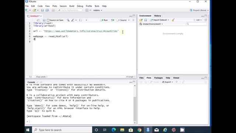Load workspace icon in Environment pane

coord(141,20)
